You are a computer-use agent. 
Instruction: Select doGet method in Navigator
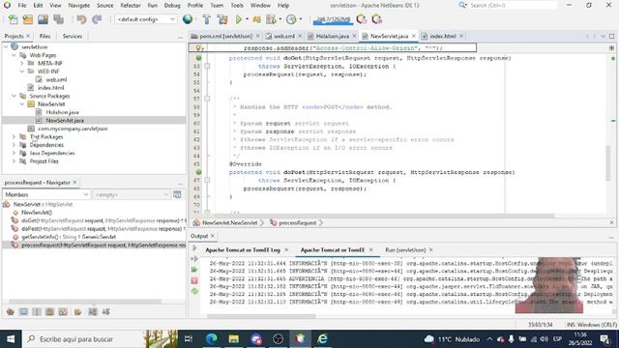click(x=103, y=220)
